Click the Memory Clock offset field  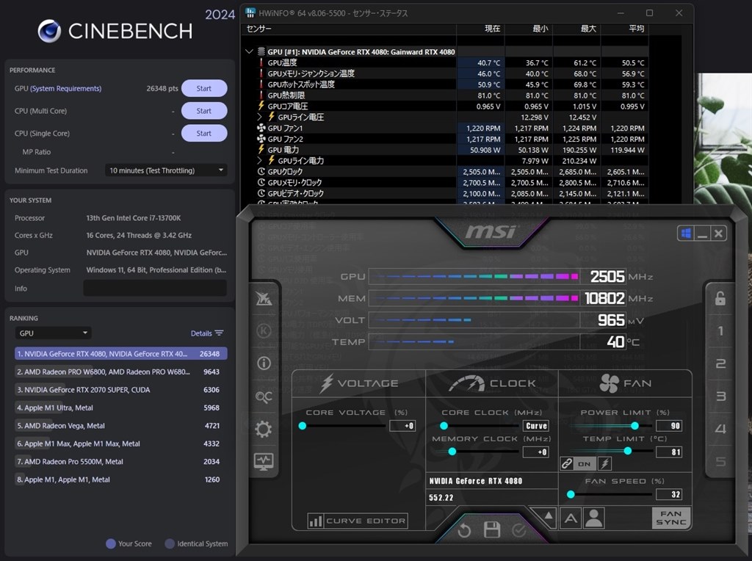tap(535, 452)
